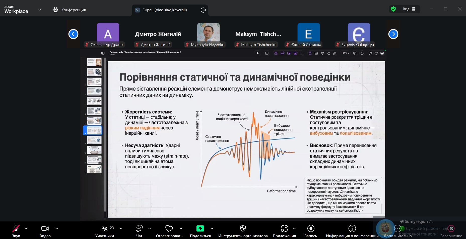
Task: Click the green Поделиться share screen button
Action: (200, 229)
